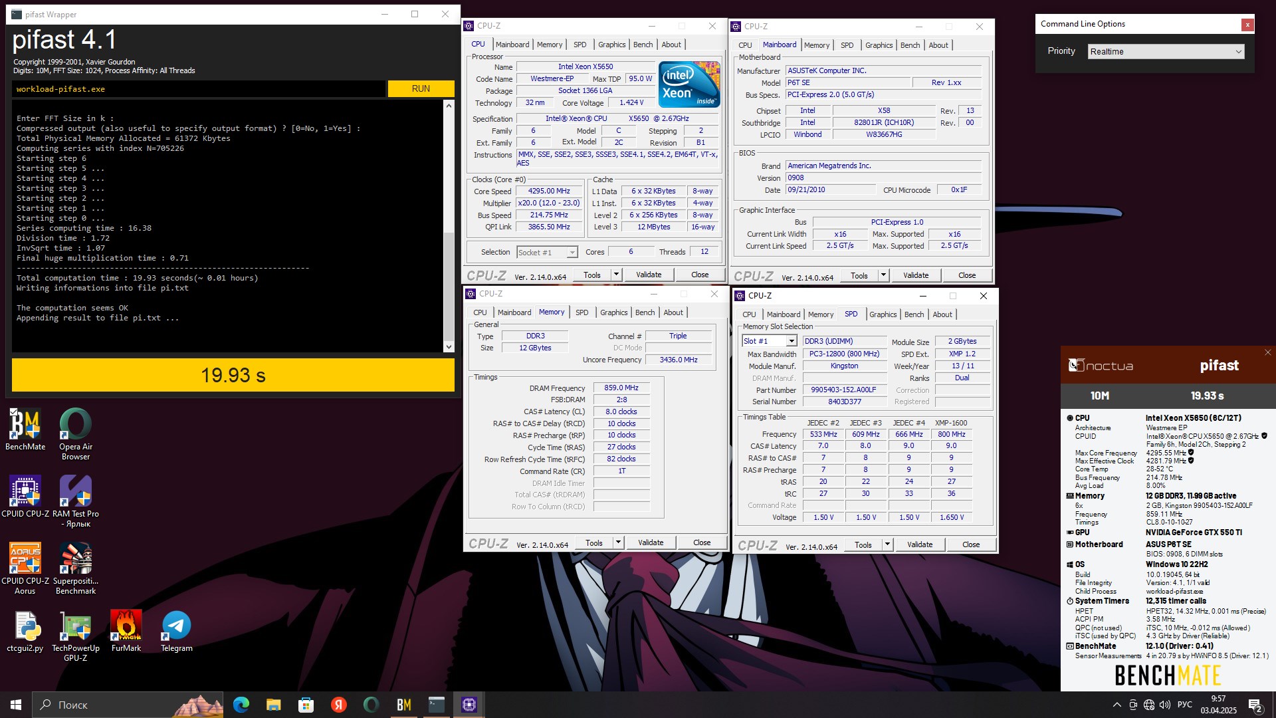Expand Tools arrow in Memory window
Screen dimensions: 1276x718
click(618, 542)
